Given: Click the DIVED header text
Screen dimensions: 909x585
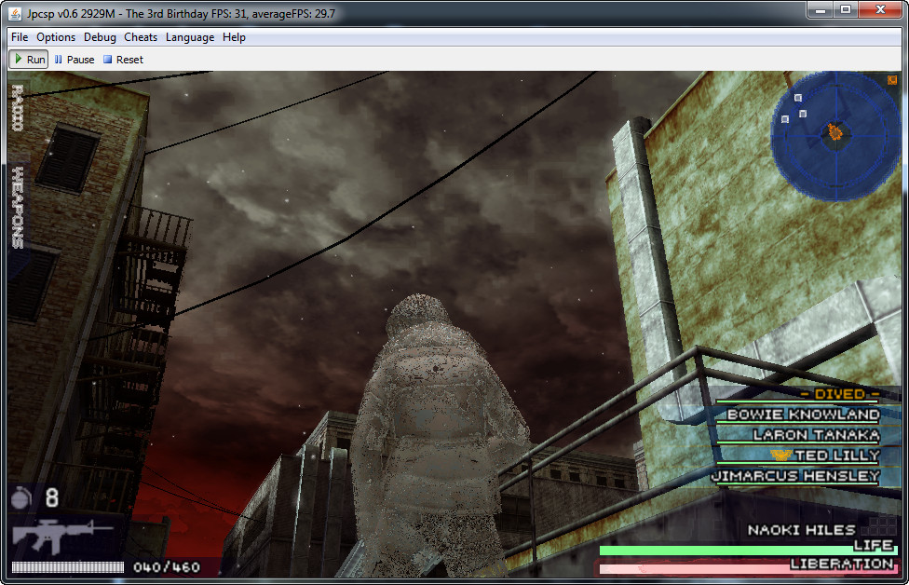Looking at the screenshot, I should (840, 394).
